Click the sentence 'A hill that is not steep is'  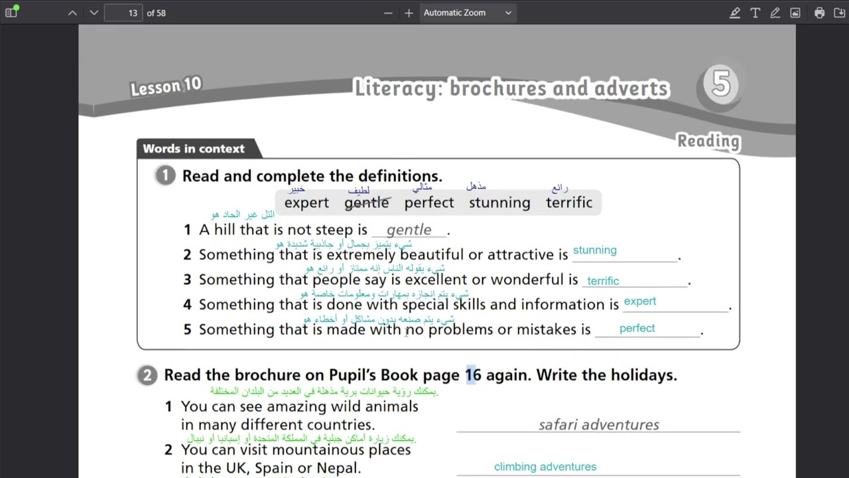coord(283,230)
